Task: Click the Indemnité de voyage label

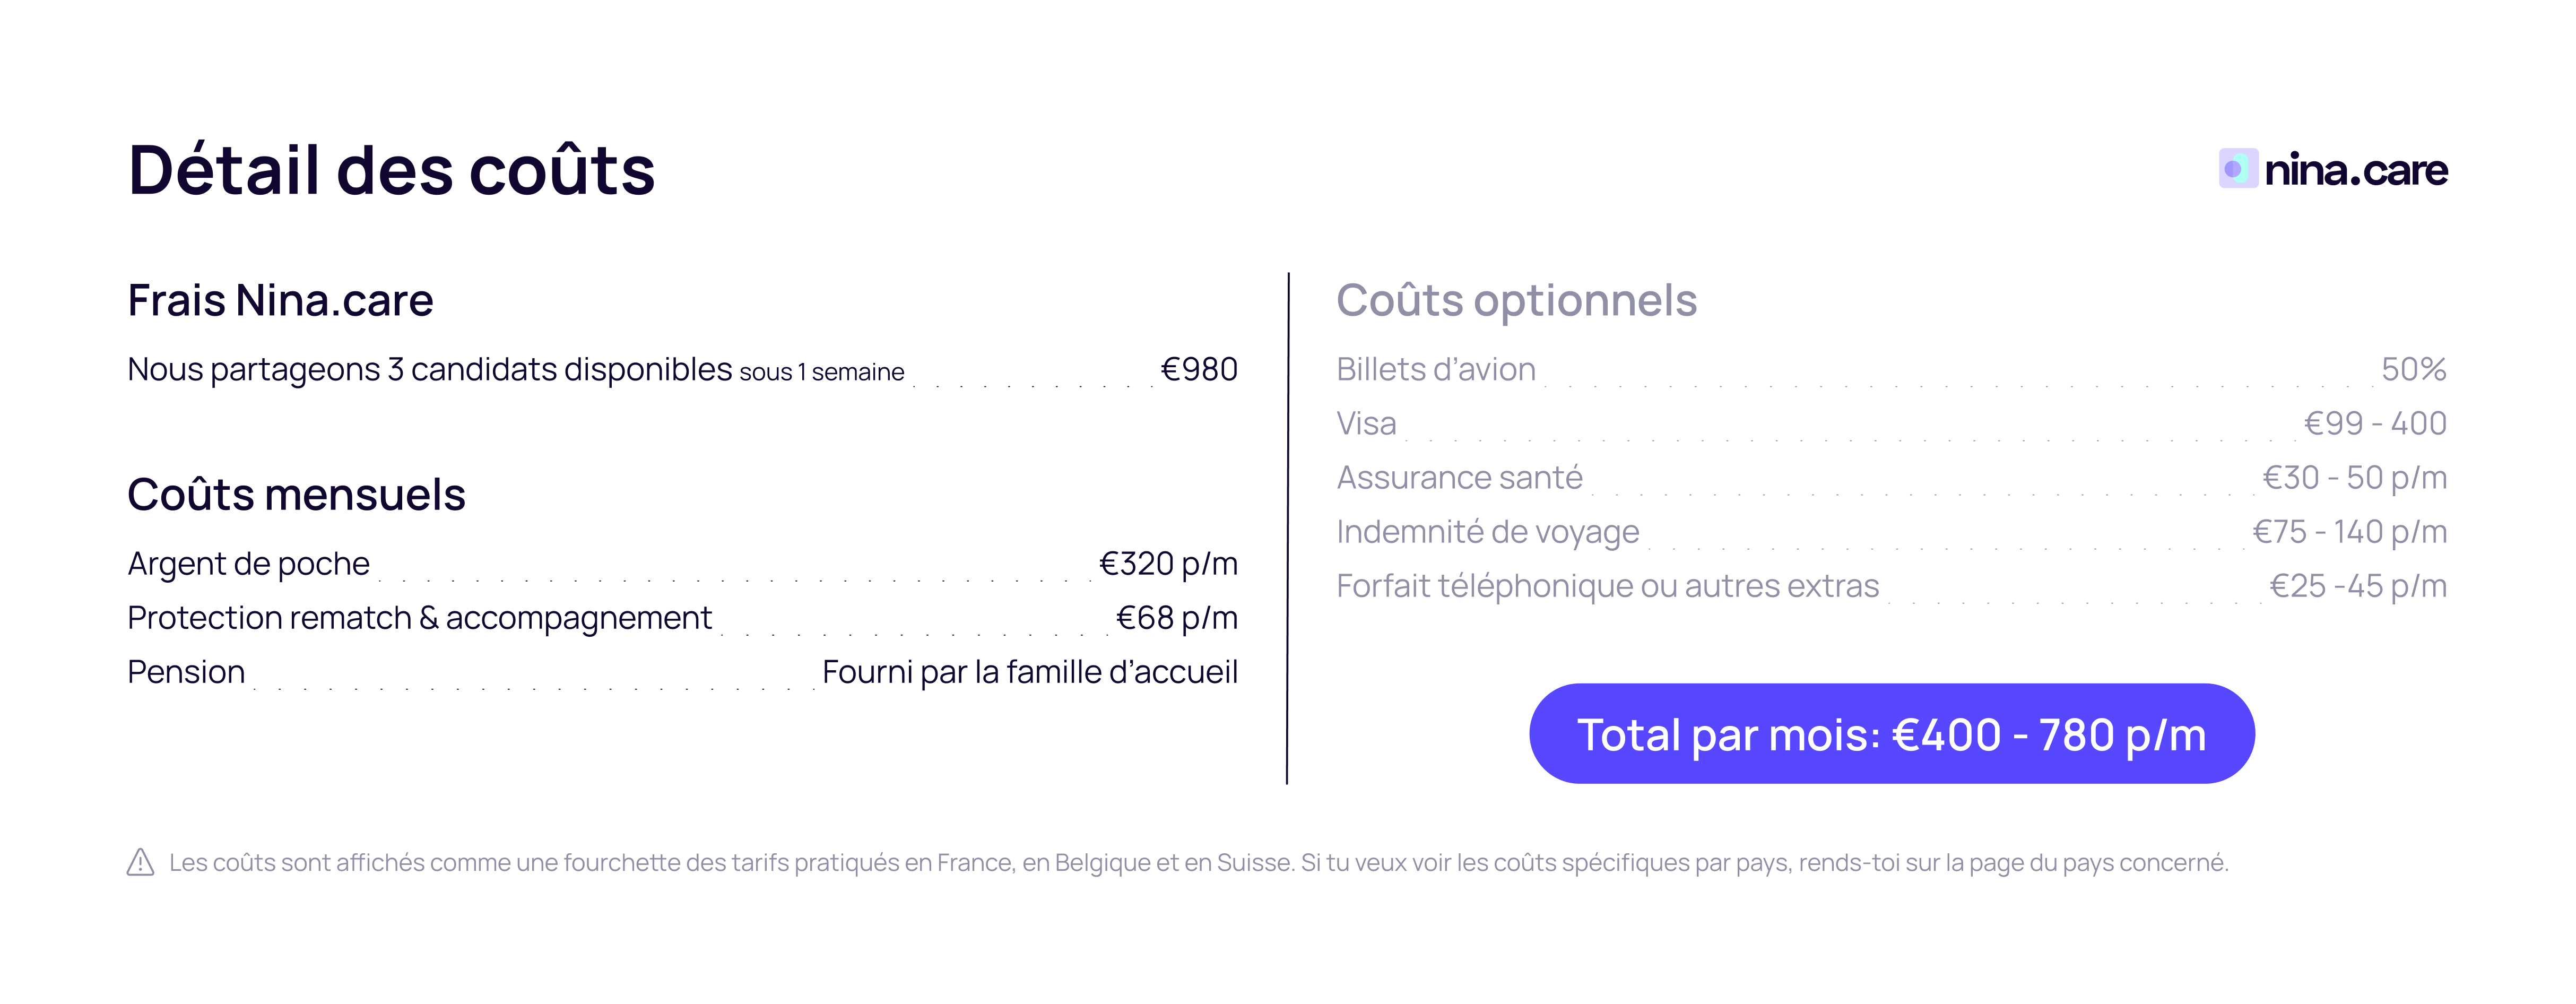Action: (1487, 532)
